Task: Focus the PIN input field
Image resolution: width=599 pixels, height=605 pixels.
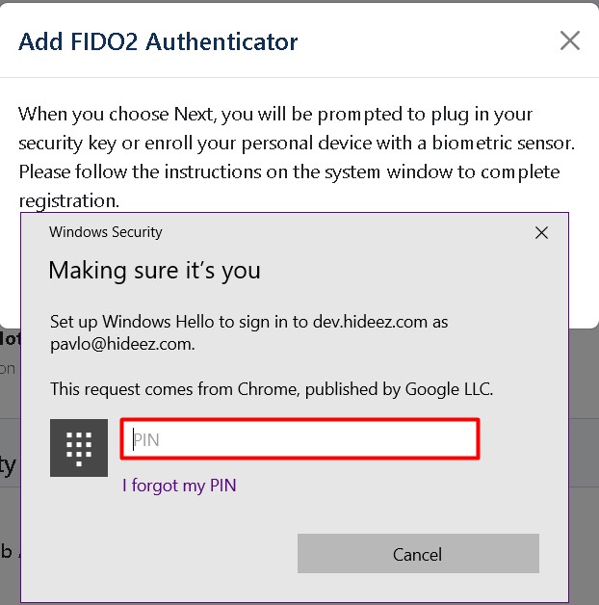Action: coord(299,439)
